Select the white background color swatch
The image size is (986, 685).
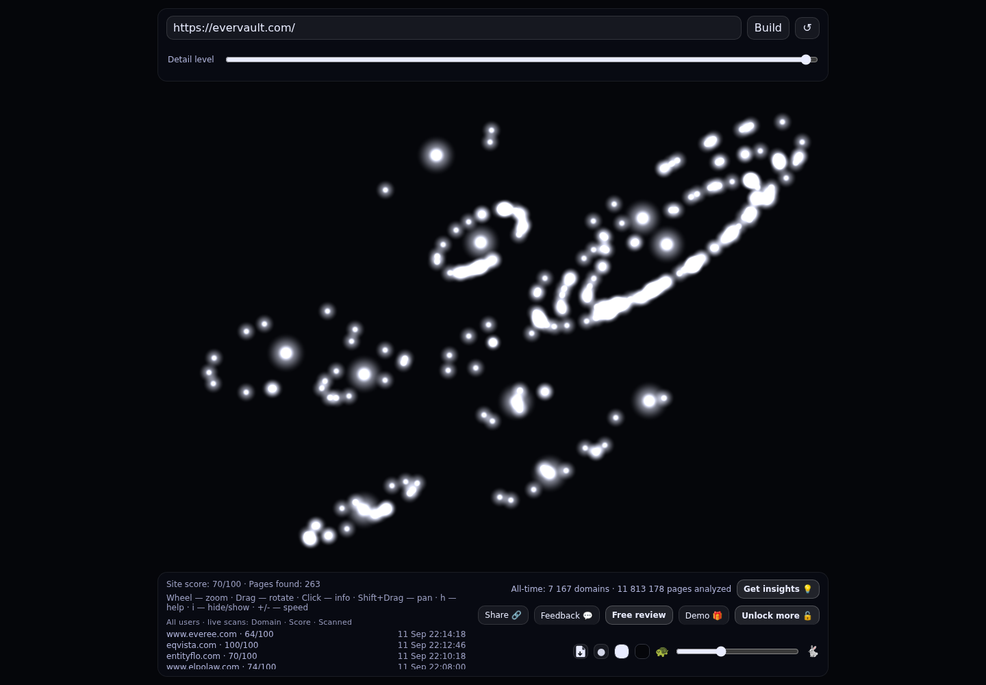tap(622, 651)
